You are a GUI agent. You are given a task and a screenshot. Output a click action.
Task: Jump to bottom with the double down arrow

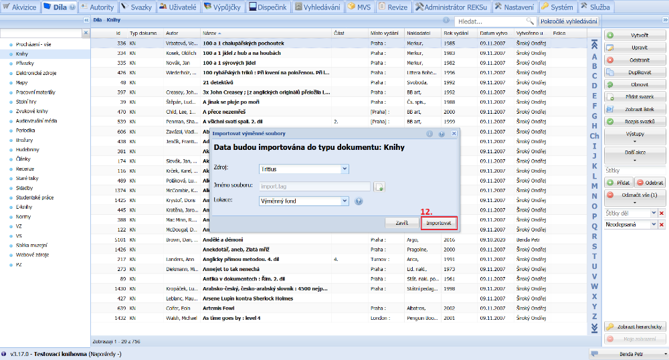(593, 327)
